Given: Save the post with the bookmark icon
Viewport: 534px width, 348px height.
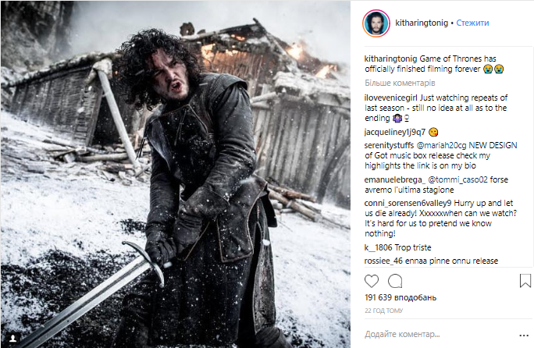Looking at the screenshot, I should (525, 281).
